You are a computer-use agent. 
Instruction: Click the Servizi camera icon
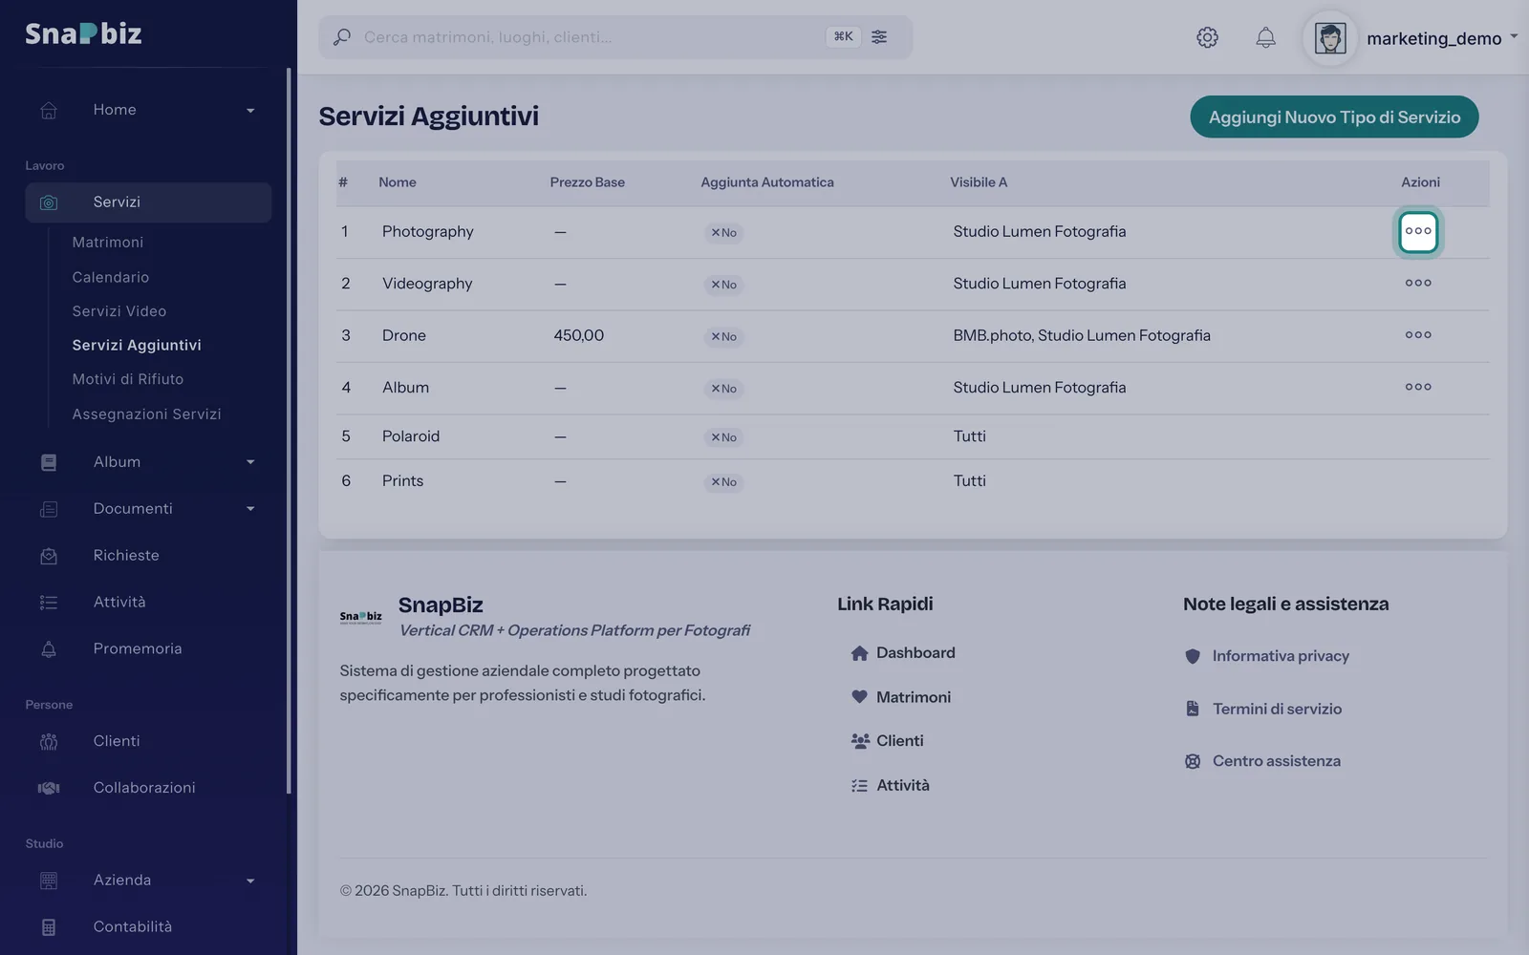pos(49,202)
